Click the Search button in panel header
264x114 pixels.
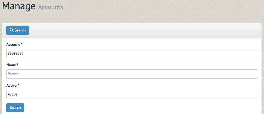(x=18, y=30)
